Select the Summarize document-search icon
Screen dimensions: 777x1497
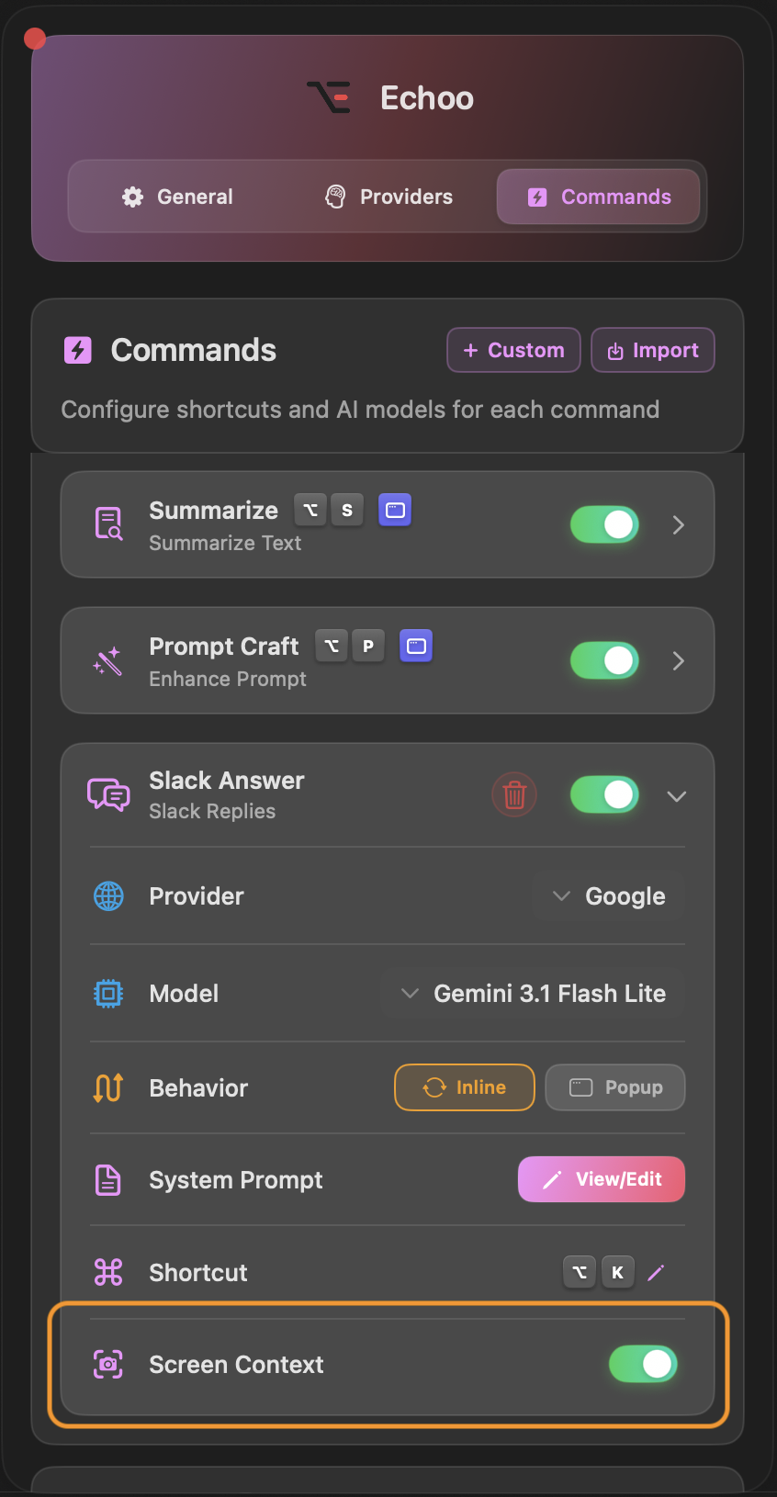108,523
